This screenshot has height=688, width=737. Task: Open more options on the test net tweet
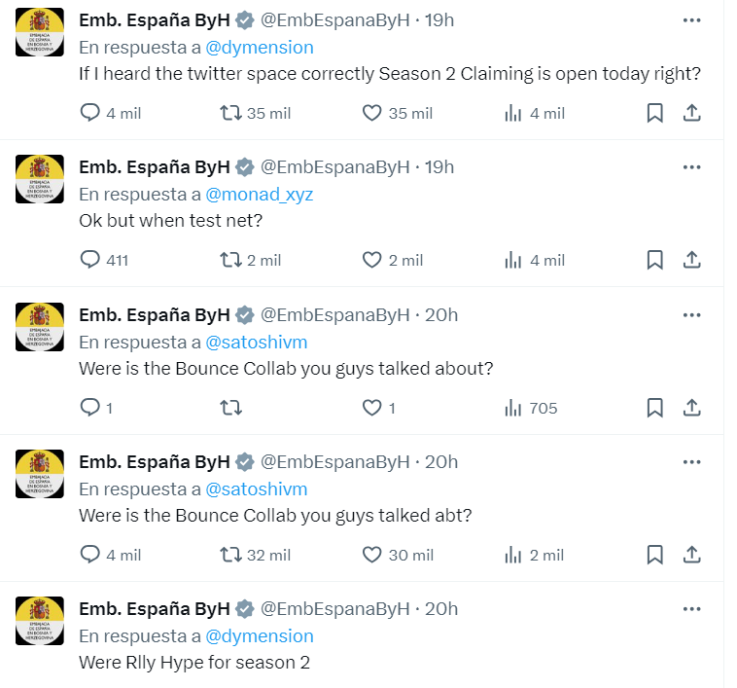692,167
